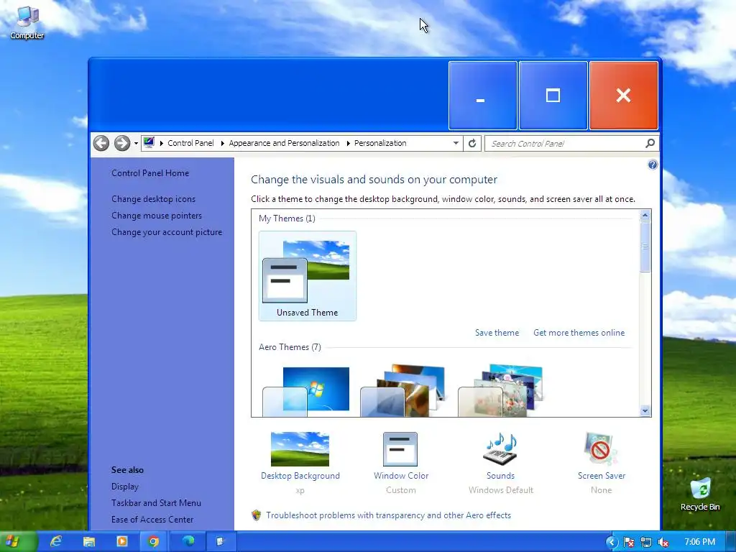
Task: Click the shield icon beside Troubleshoot link
Action: click(257, 515)
